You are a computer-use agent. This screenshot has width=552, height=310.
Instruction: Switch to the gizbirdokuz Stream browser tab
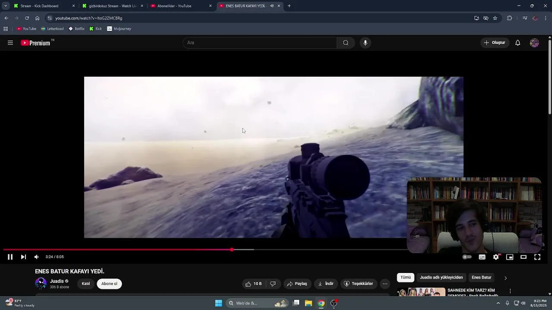(x=112, y=6)
